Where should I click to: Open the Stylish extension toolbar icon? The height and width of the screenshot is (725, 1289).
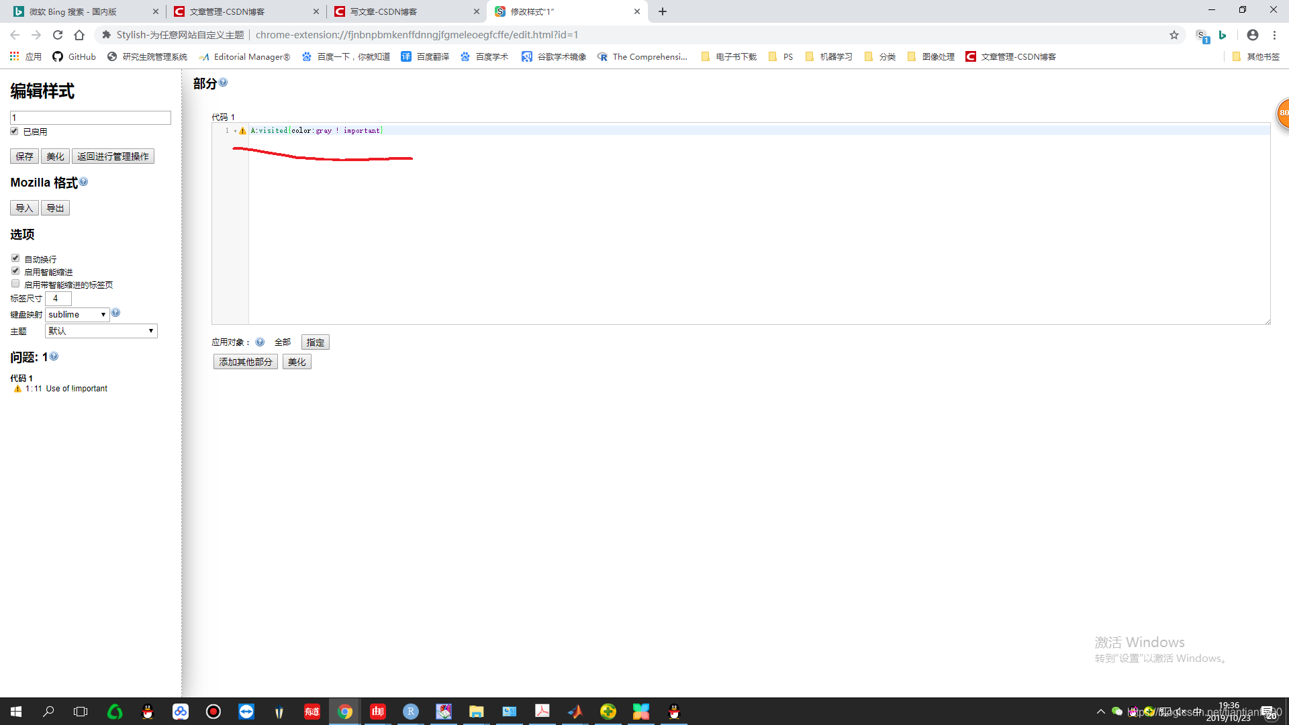coord(1202,36)
